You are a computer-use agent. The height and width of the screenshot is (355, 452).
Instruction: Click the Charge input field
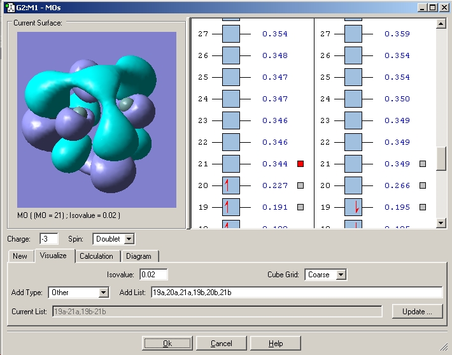pyautogui.click(x=49, y=239)
